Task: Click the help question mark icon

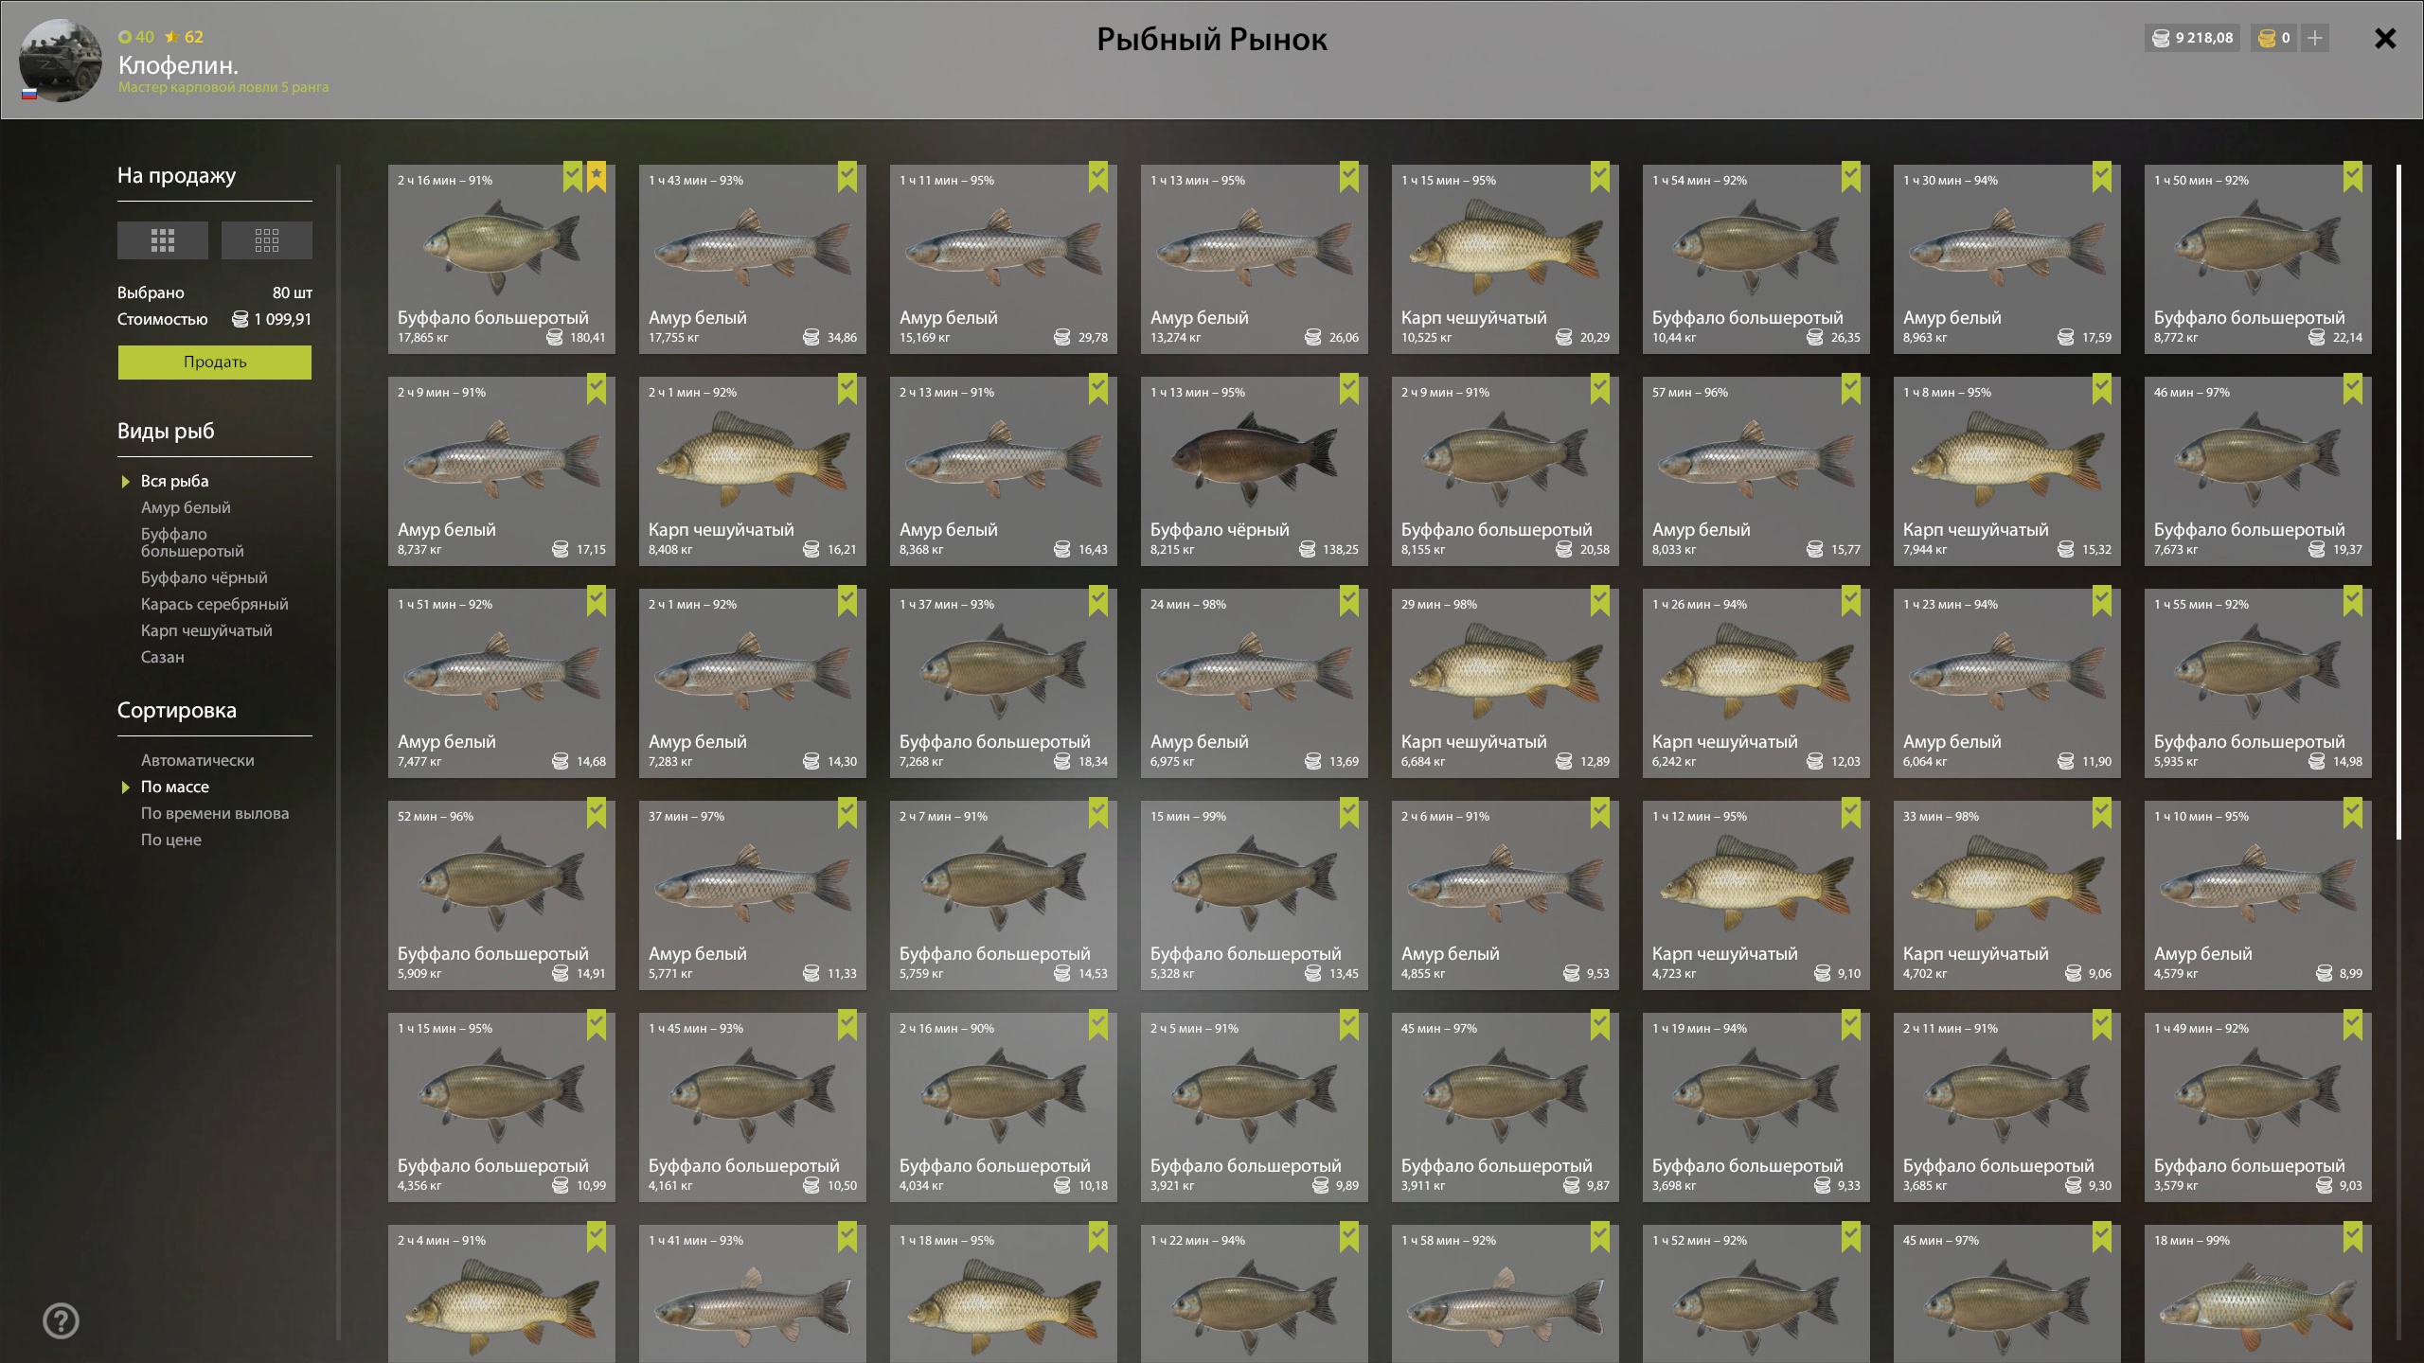Action: click(x=62, y=1321)
